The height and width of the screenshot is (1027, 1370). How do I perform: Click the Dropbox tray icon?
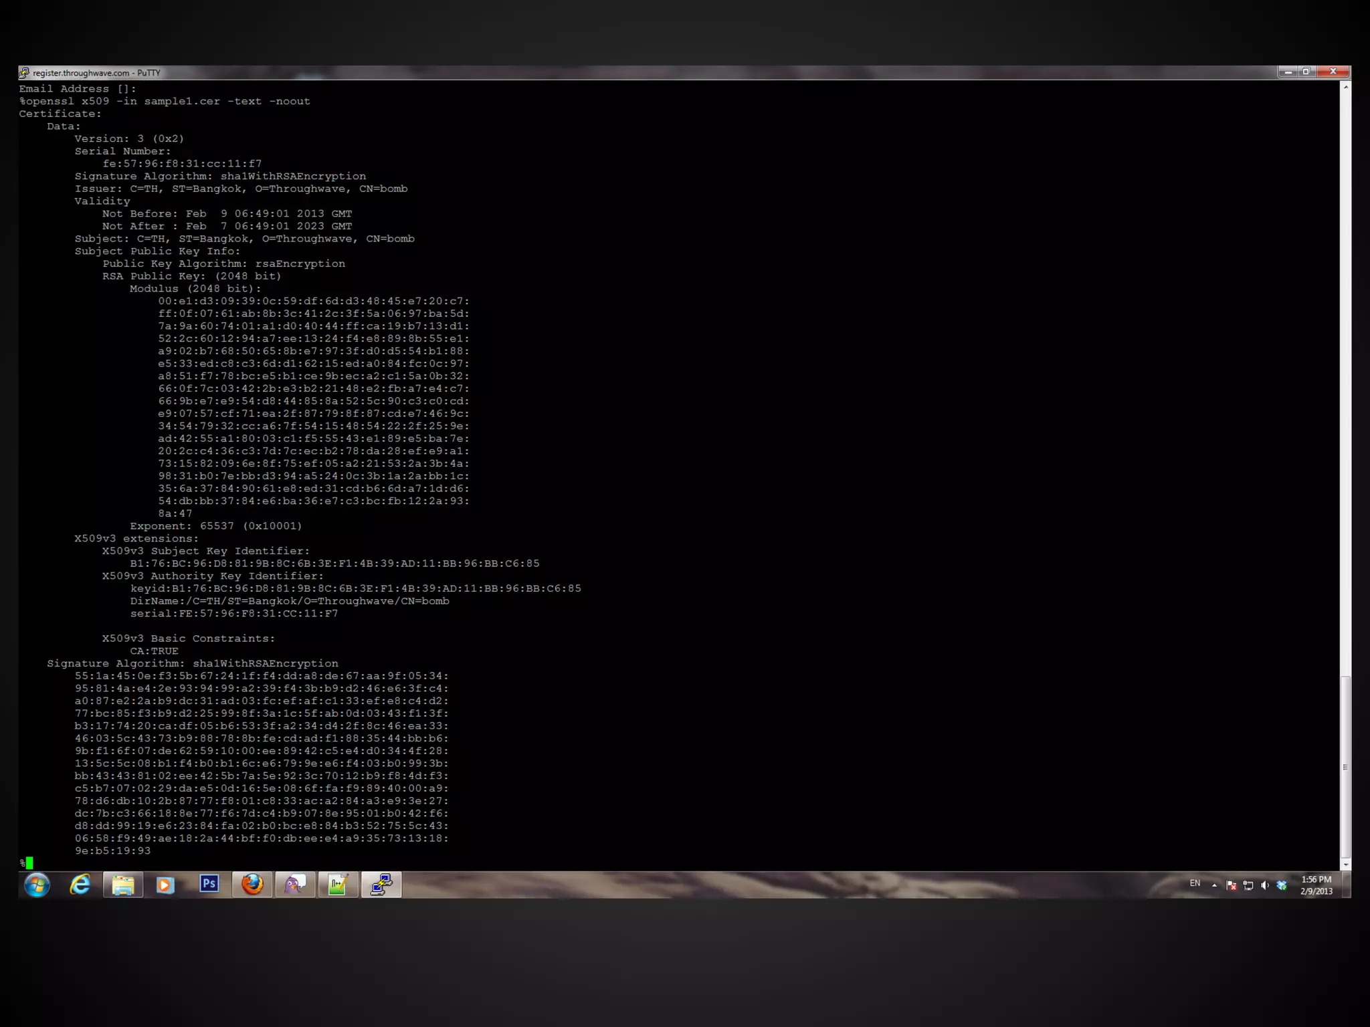[1282, 885]
